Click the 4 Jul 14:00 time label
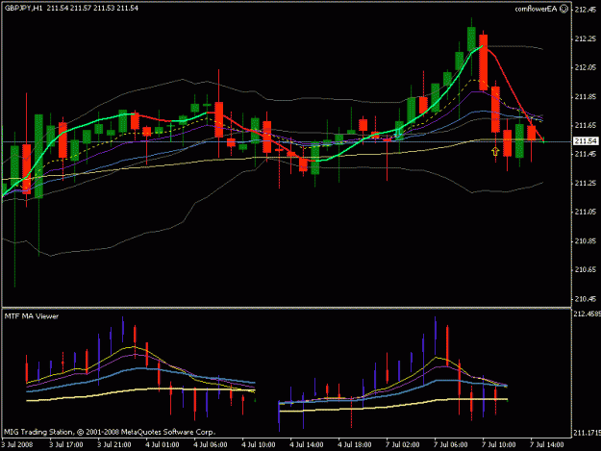 point(307,445)
